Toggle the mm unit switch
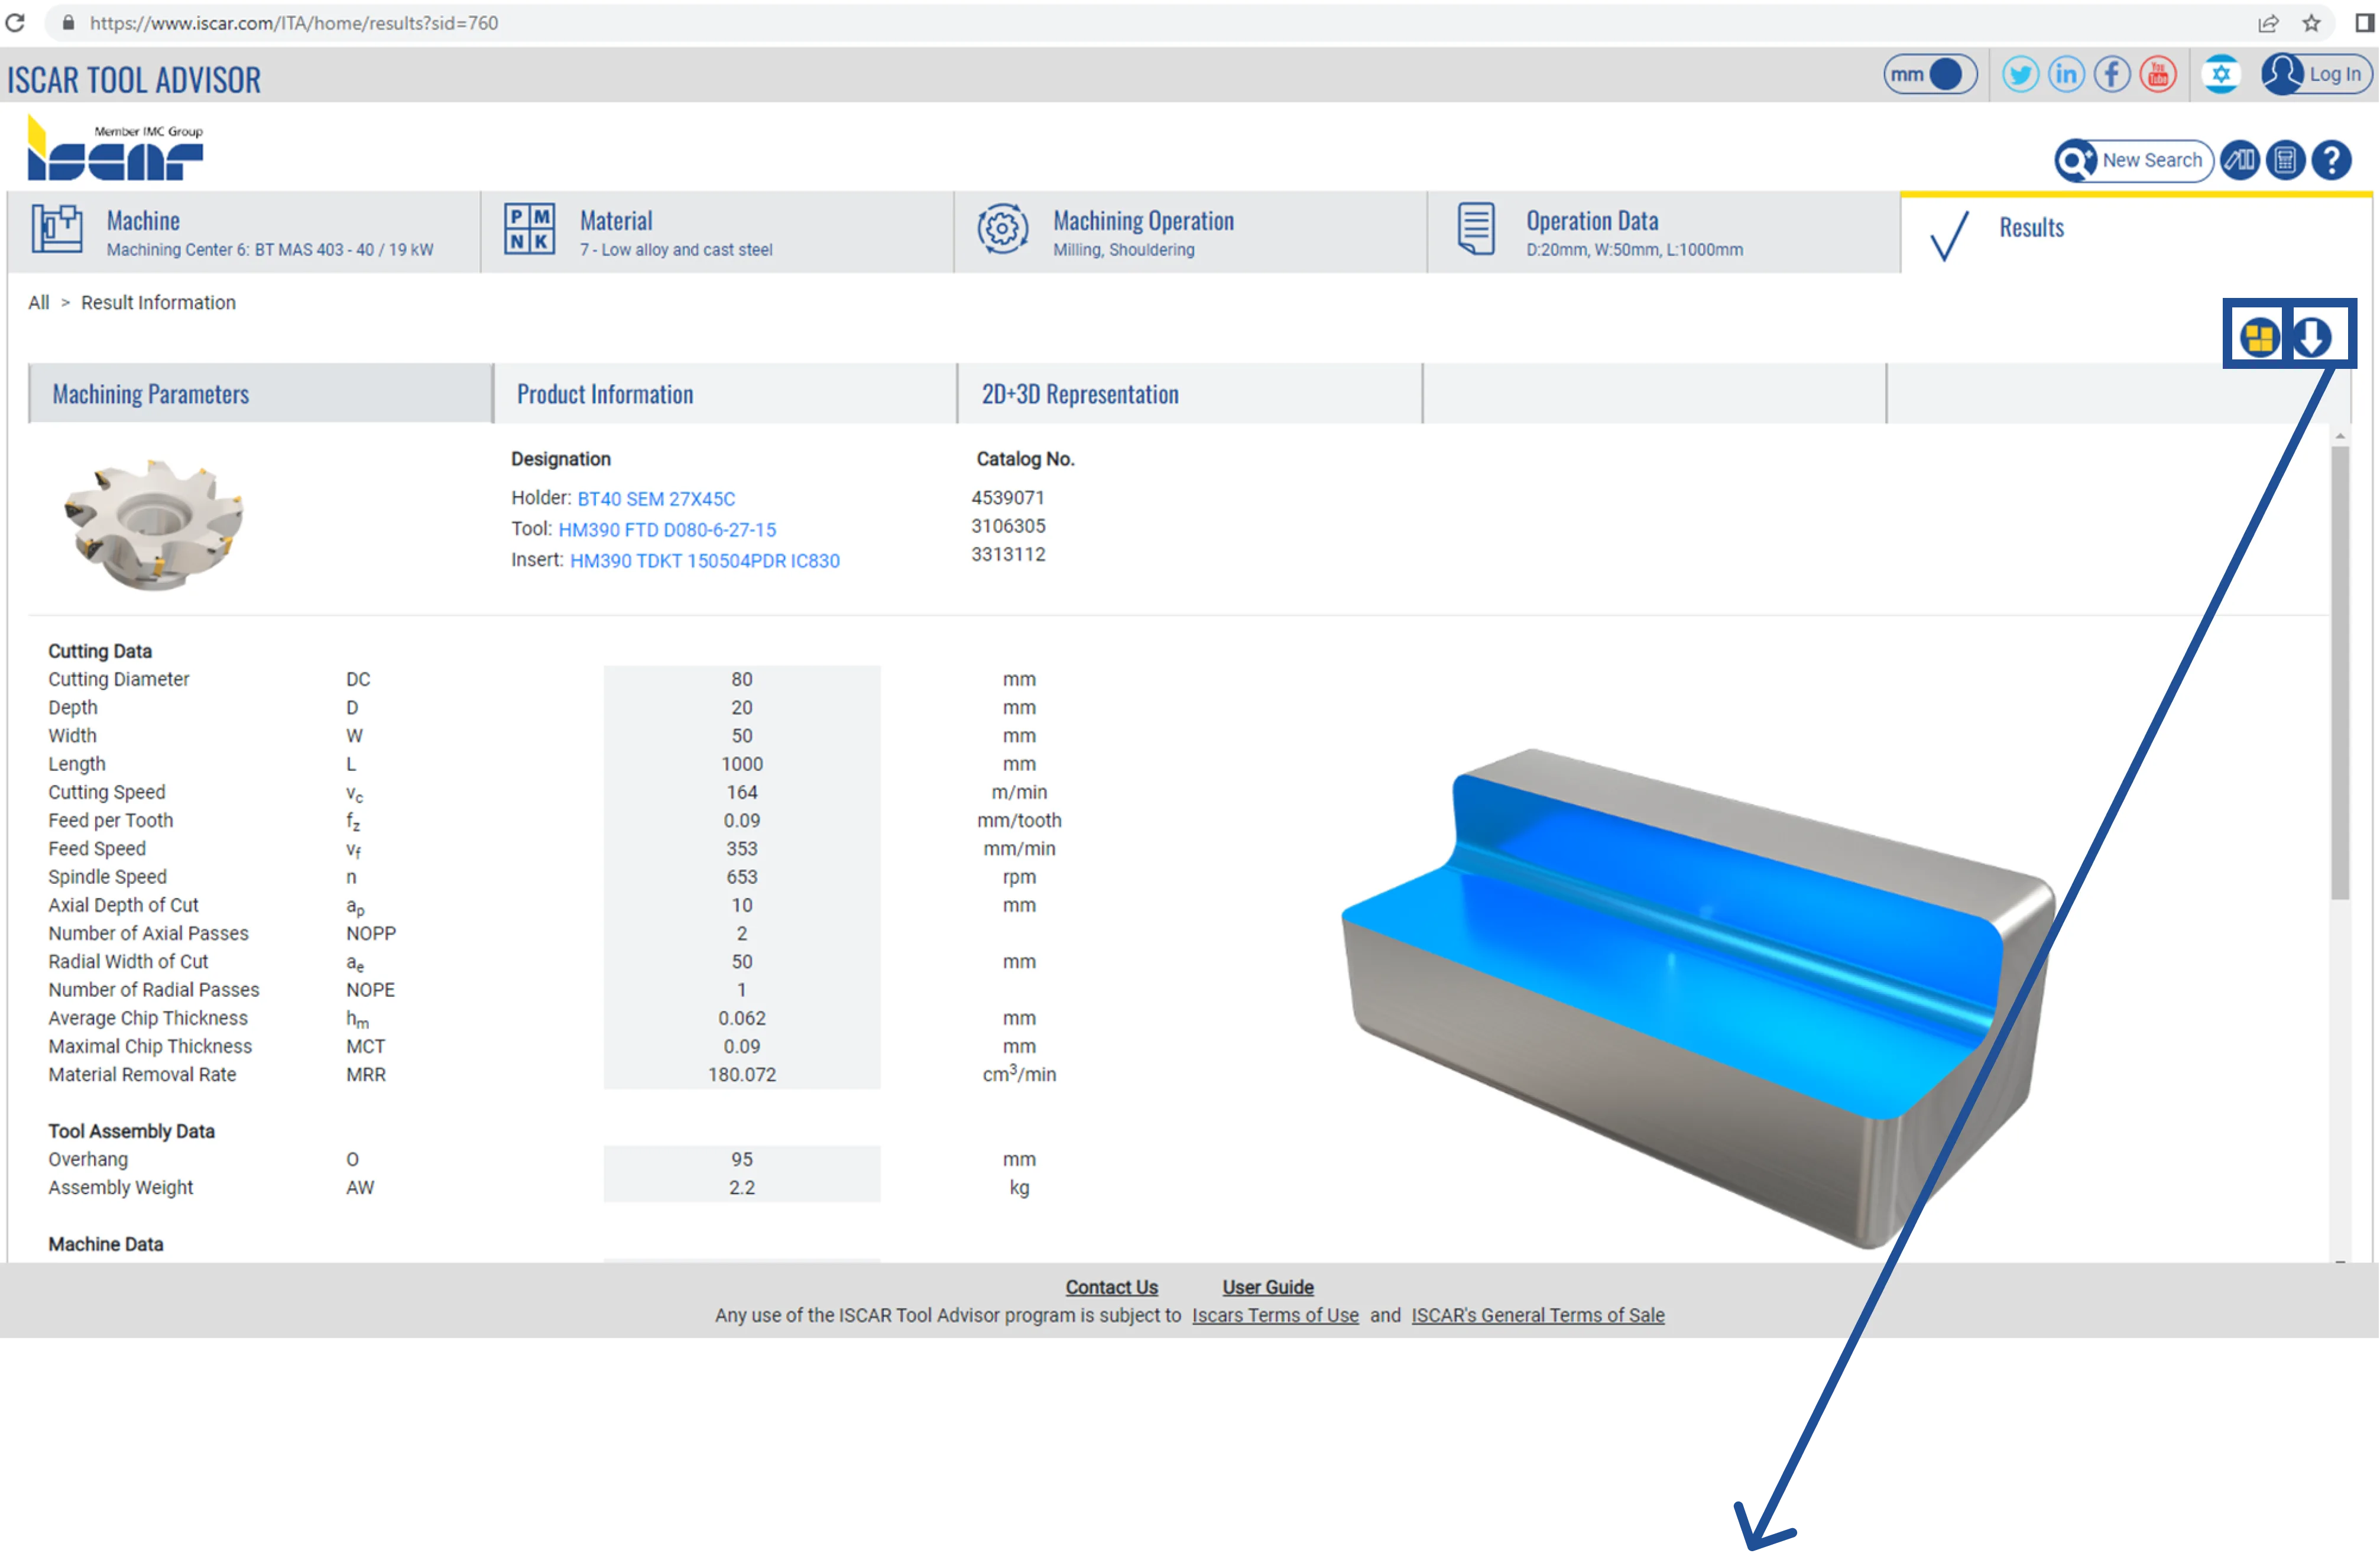The height and width of the screenshot is (1563, 2380). (x=1929, y=74)
